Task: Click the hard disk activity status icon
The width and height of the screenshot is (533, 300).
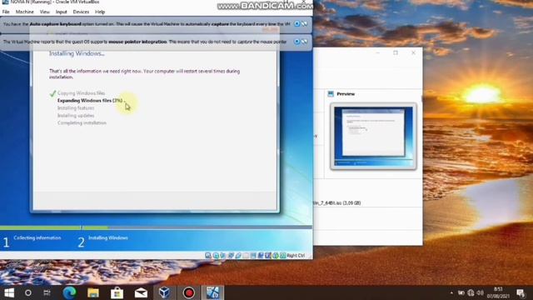Action: pyautogui.click(x=208, y=256)
